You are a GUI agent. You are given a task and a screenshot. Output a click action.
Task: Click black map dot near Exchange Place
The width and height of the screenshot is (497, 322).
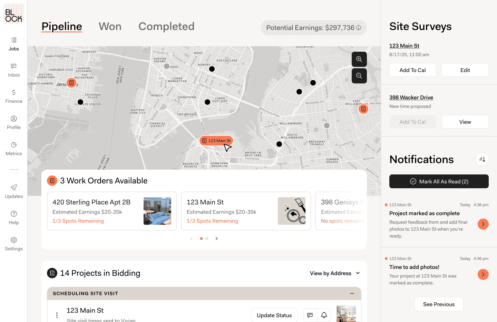80,102
